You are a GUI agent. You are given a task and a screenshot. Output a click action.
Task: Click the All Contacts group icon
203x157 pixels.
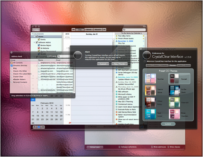[x=12, y=63]
